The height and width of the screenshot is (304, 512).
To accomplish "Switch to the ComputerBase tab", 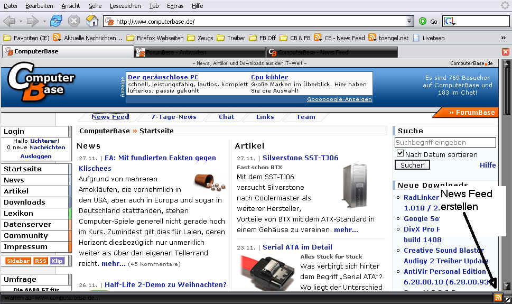I will [x=68, y=52].
